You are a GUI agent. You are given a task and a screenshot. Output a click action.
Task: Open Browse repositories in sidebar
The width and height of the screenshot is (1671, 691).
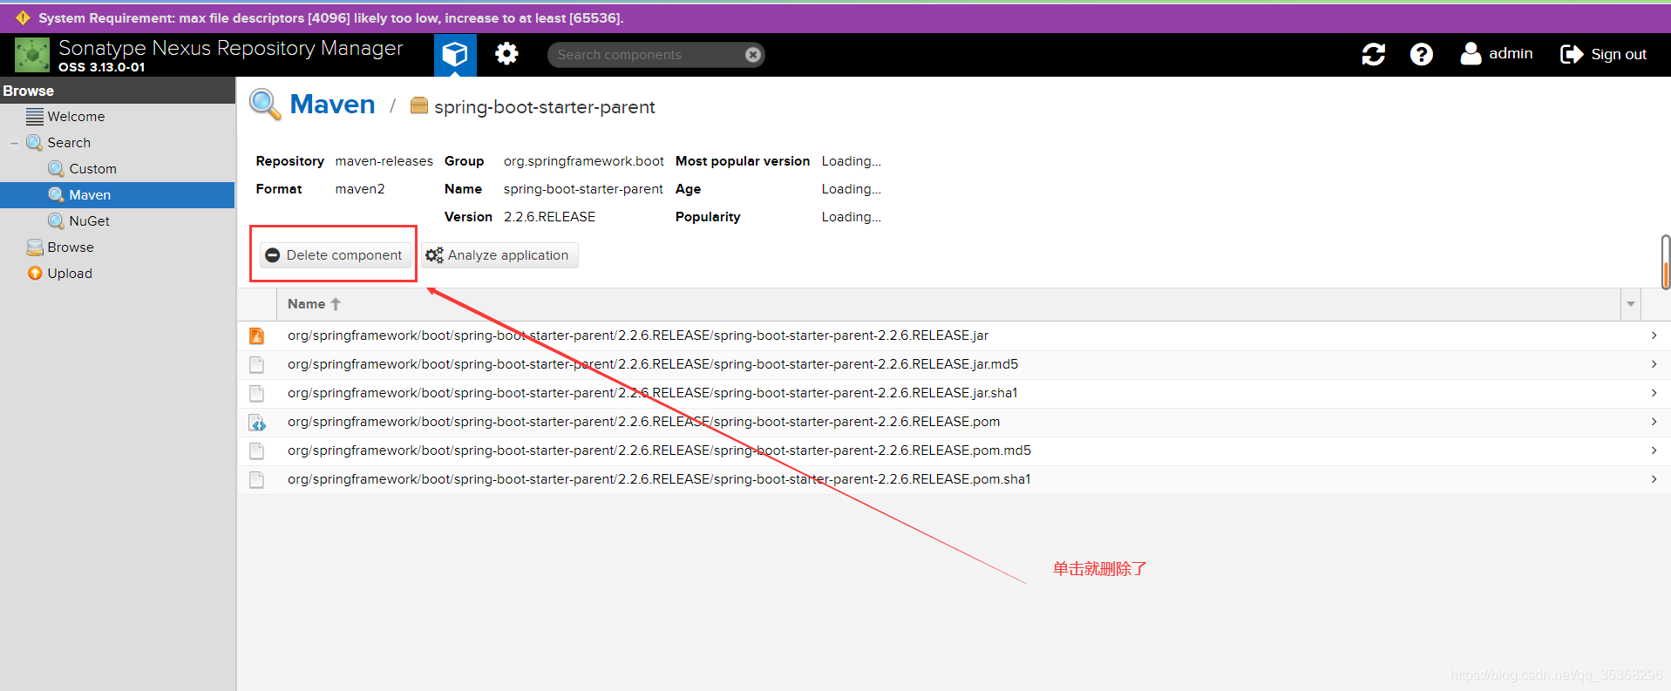(71, 247)
